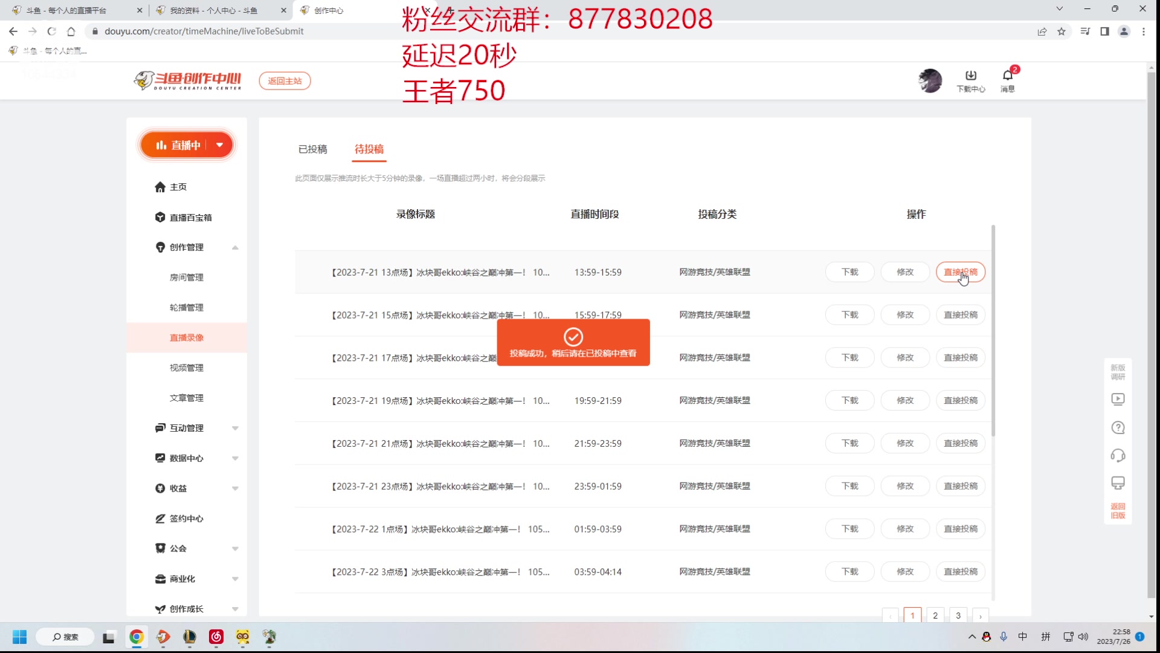This screenshot has width=1160, height=653.
Task: Switch to 我的资料 browser tab
Action: pyautogui.click(x=220, y=10)
